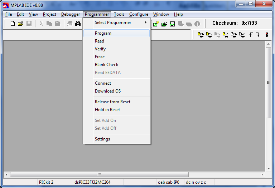Click the horizontal scrollbar left arrow
The image size is (275, 188).
point(6,174)
